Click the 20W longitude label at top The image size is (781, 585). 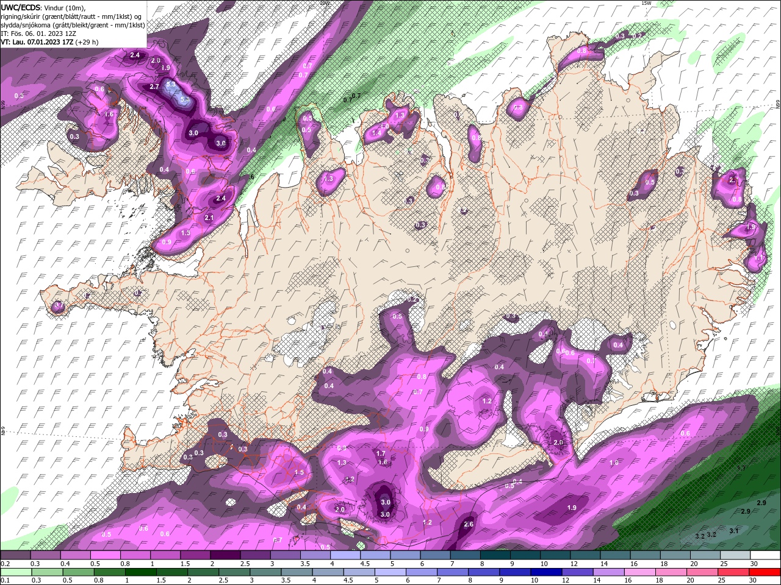click(x=324, y=3)
